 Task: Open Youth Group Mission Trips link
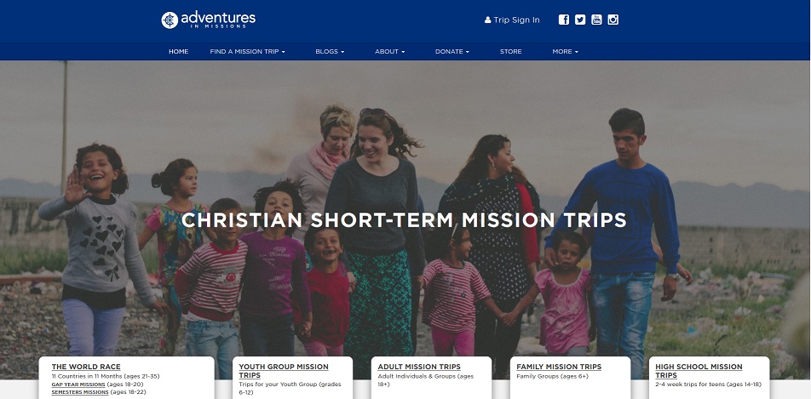pos(284,371)
